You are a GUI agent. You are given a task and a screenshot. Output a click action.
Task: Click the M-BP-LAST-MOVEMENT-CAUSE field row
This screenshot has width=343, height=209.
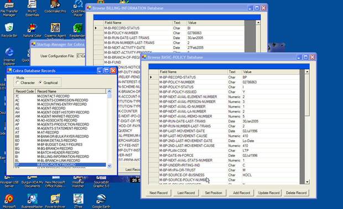pos(224,136)
